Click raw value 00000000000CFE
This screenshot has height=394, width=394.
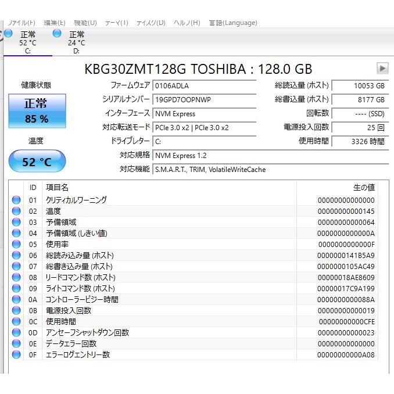click(347, 322)
